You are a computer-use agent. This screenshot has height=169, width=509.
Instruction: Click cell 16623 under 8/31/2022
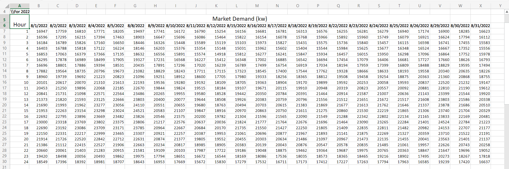(x=481, y=31)
